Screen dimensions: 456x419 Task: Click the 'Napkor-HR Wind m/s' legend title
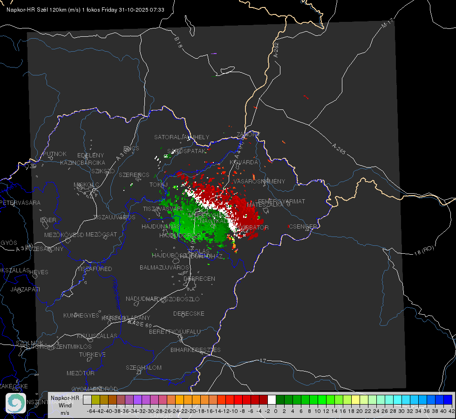65,405
